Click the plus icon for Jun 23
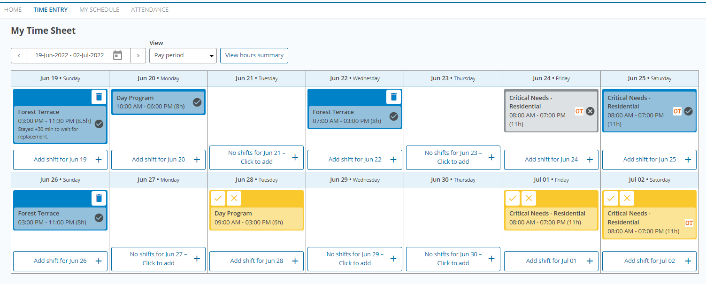The width and height of the screenshot is (706, 284). (491, 157)
